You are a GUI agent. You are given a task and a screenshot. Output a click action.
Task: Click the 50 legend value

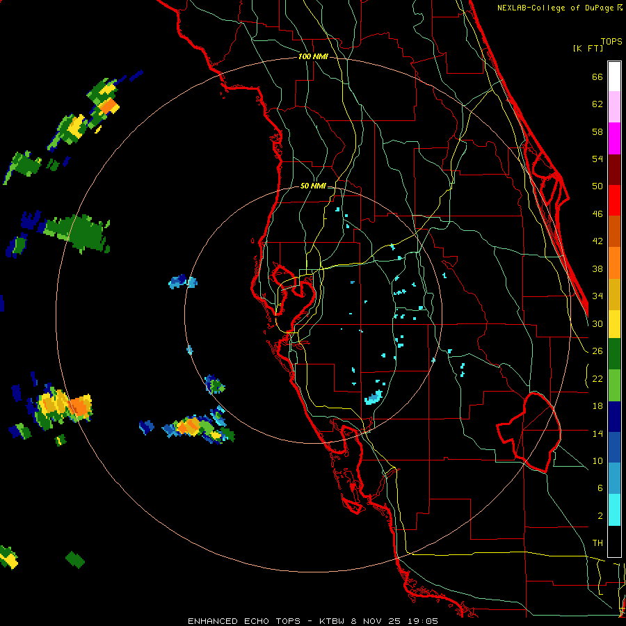point(597,186)
